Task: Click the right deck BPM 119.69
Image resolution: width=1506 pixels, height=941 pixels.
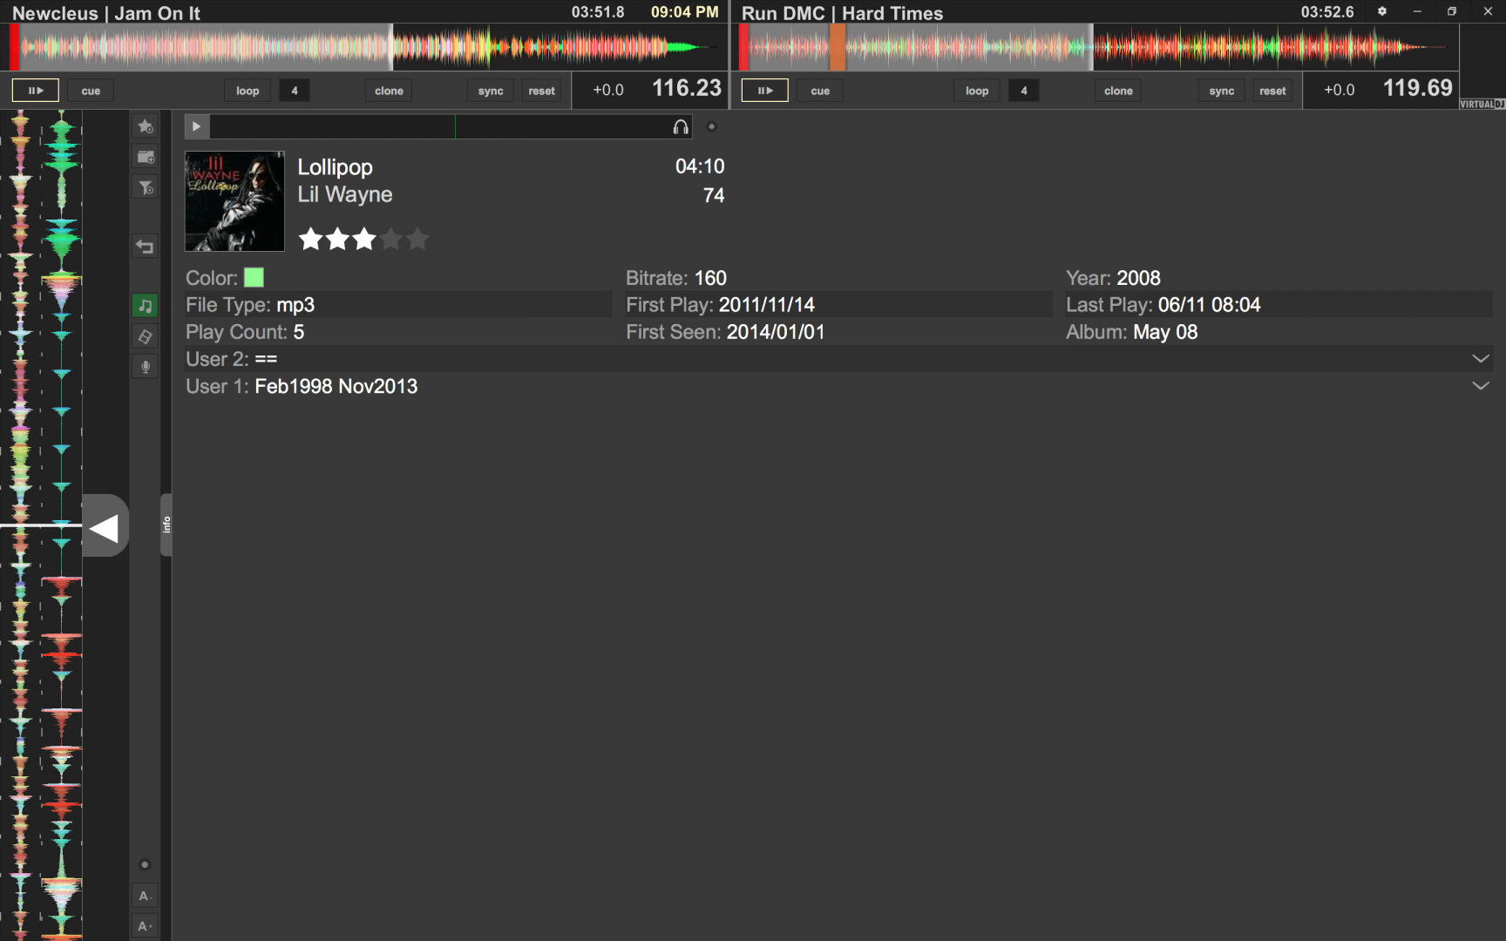Action: (x=1418, y=88)
